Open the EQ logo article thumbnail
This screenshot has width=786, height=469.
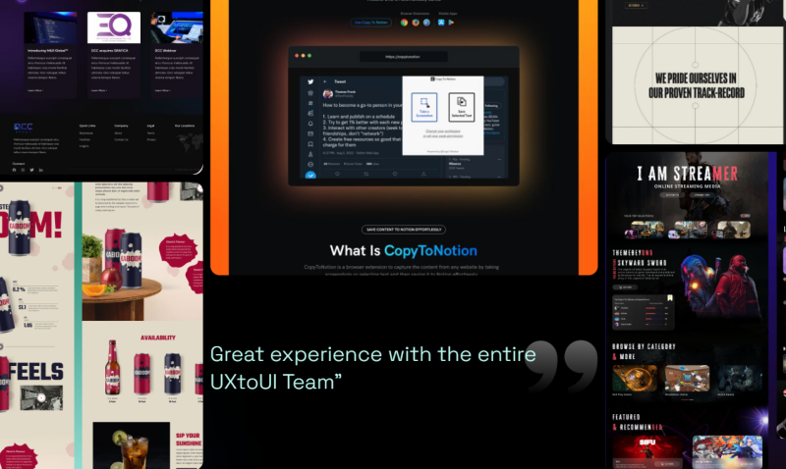114,27
